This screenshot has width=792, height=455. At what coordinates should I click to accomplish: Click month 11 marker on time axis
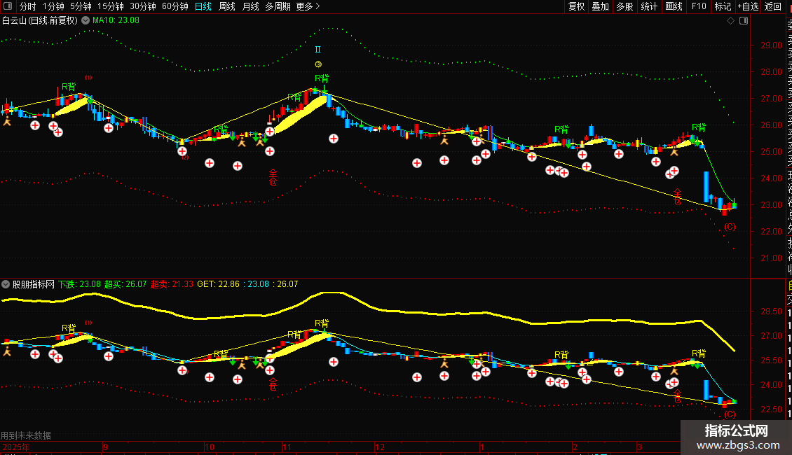coord(287,447)
